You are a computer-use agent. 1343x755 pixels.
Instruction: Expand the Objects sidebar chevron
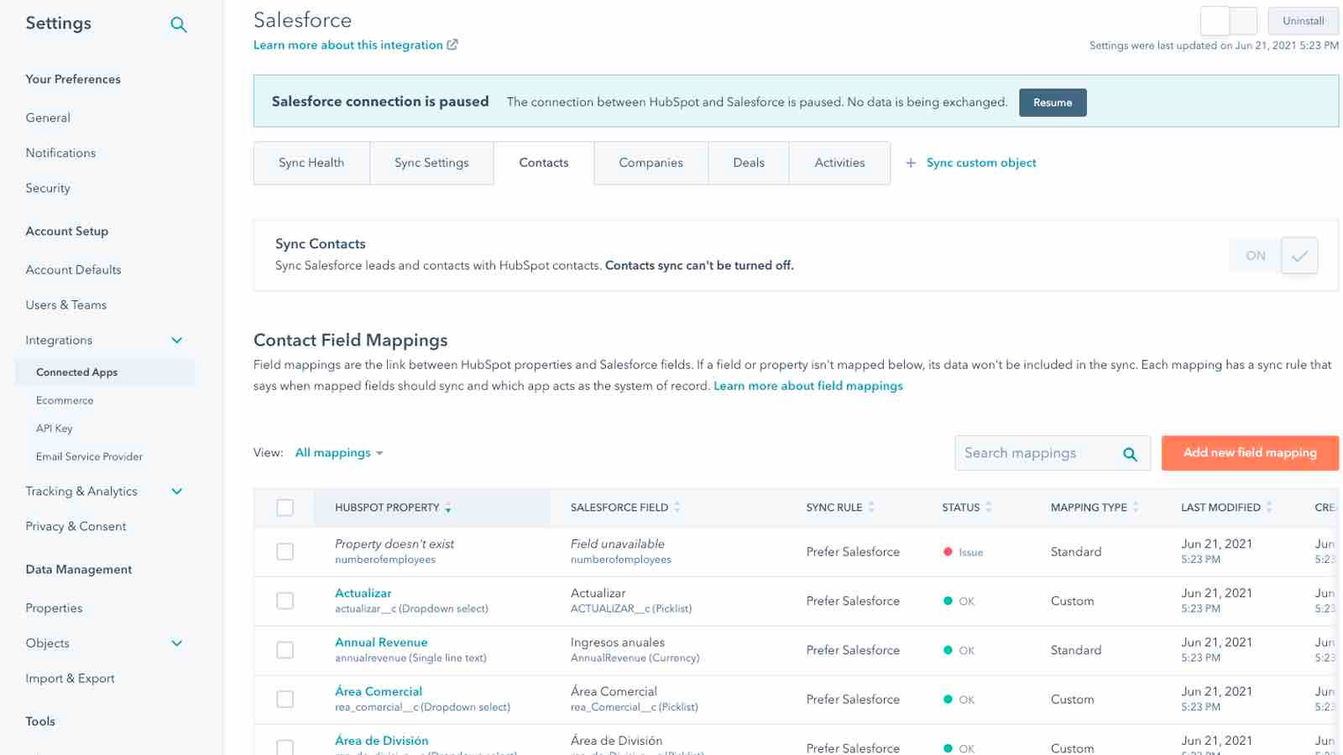coord(177,643)
